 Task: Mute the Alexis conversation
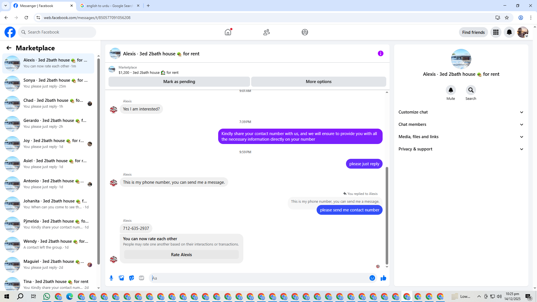coord(451,90)
